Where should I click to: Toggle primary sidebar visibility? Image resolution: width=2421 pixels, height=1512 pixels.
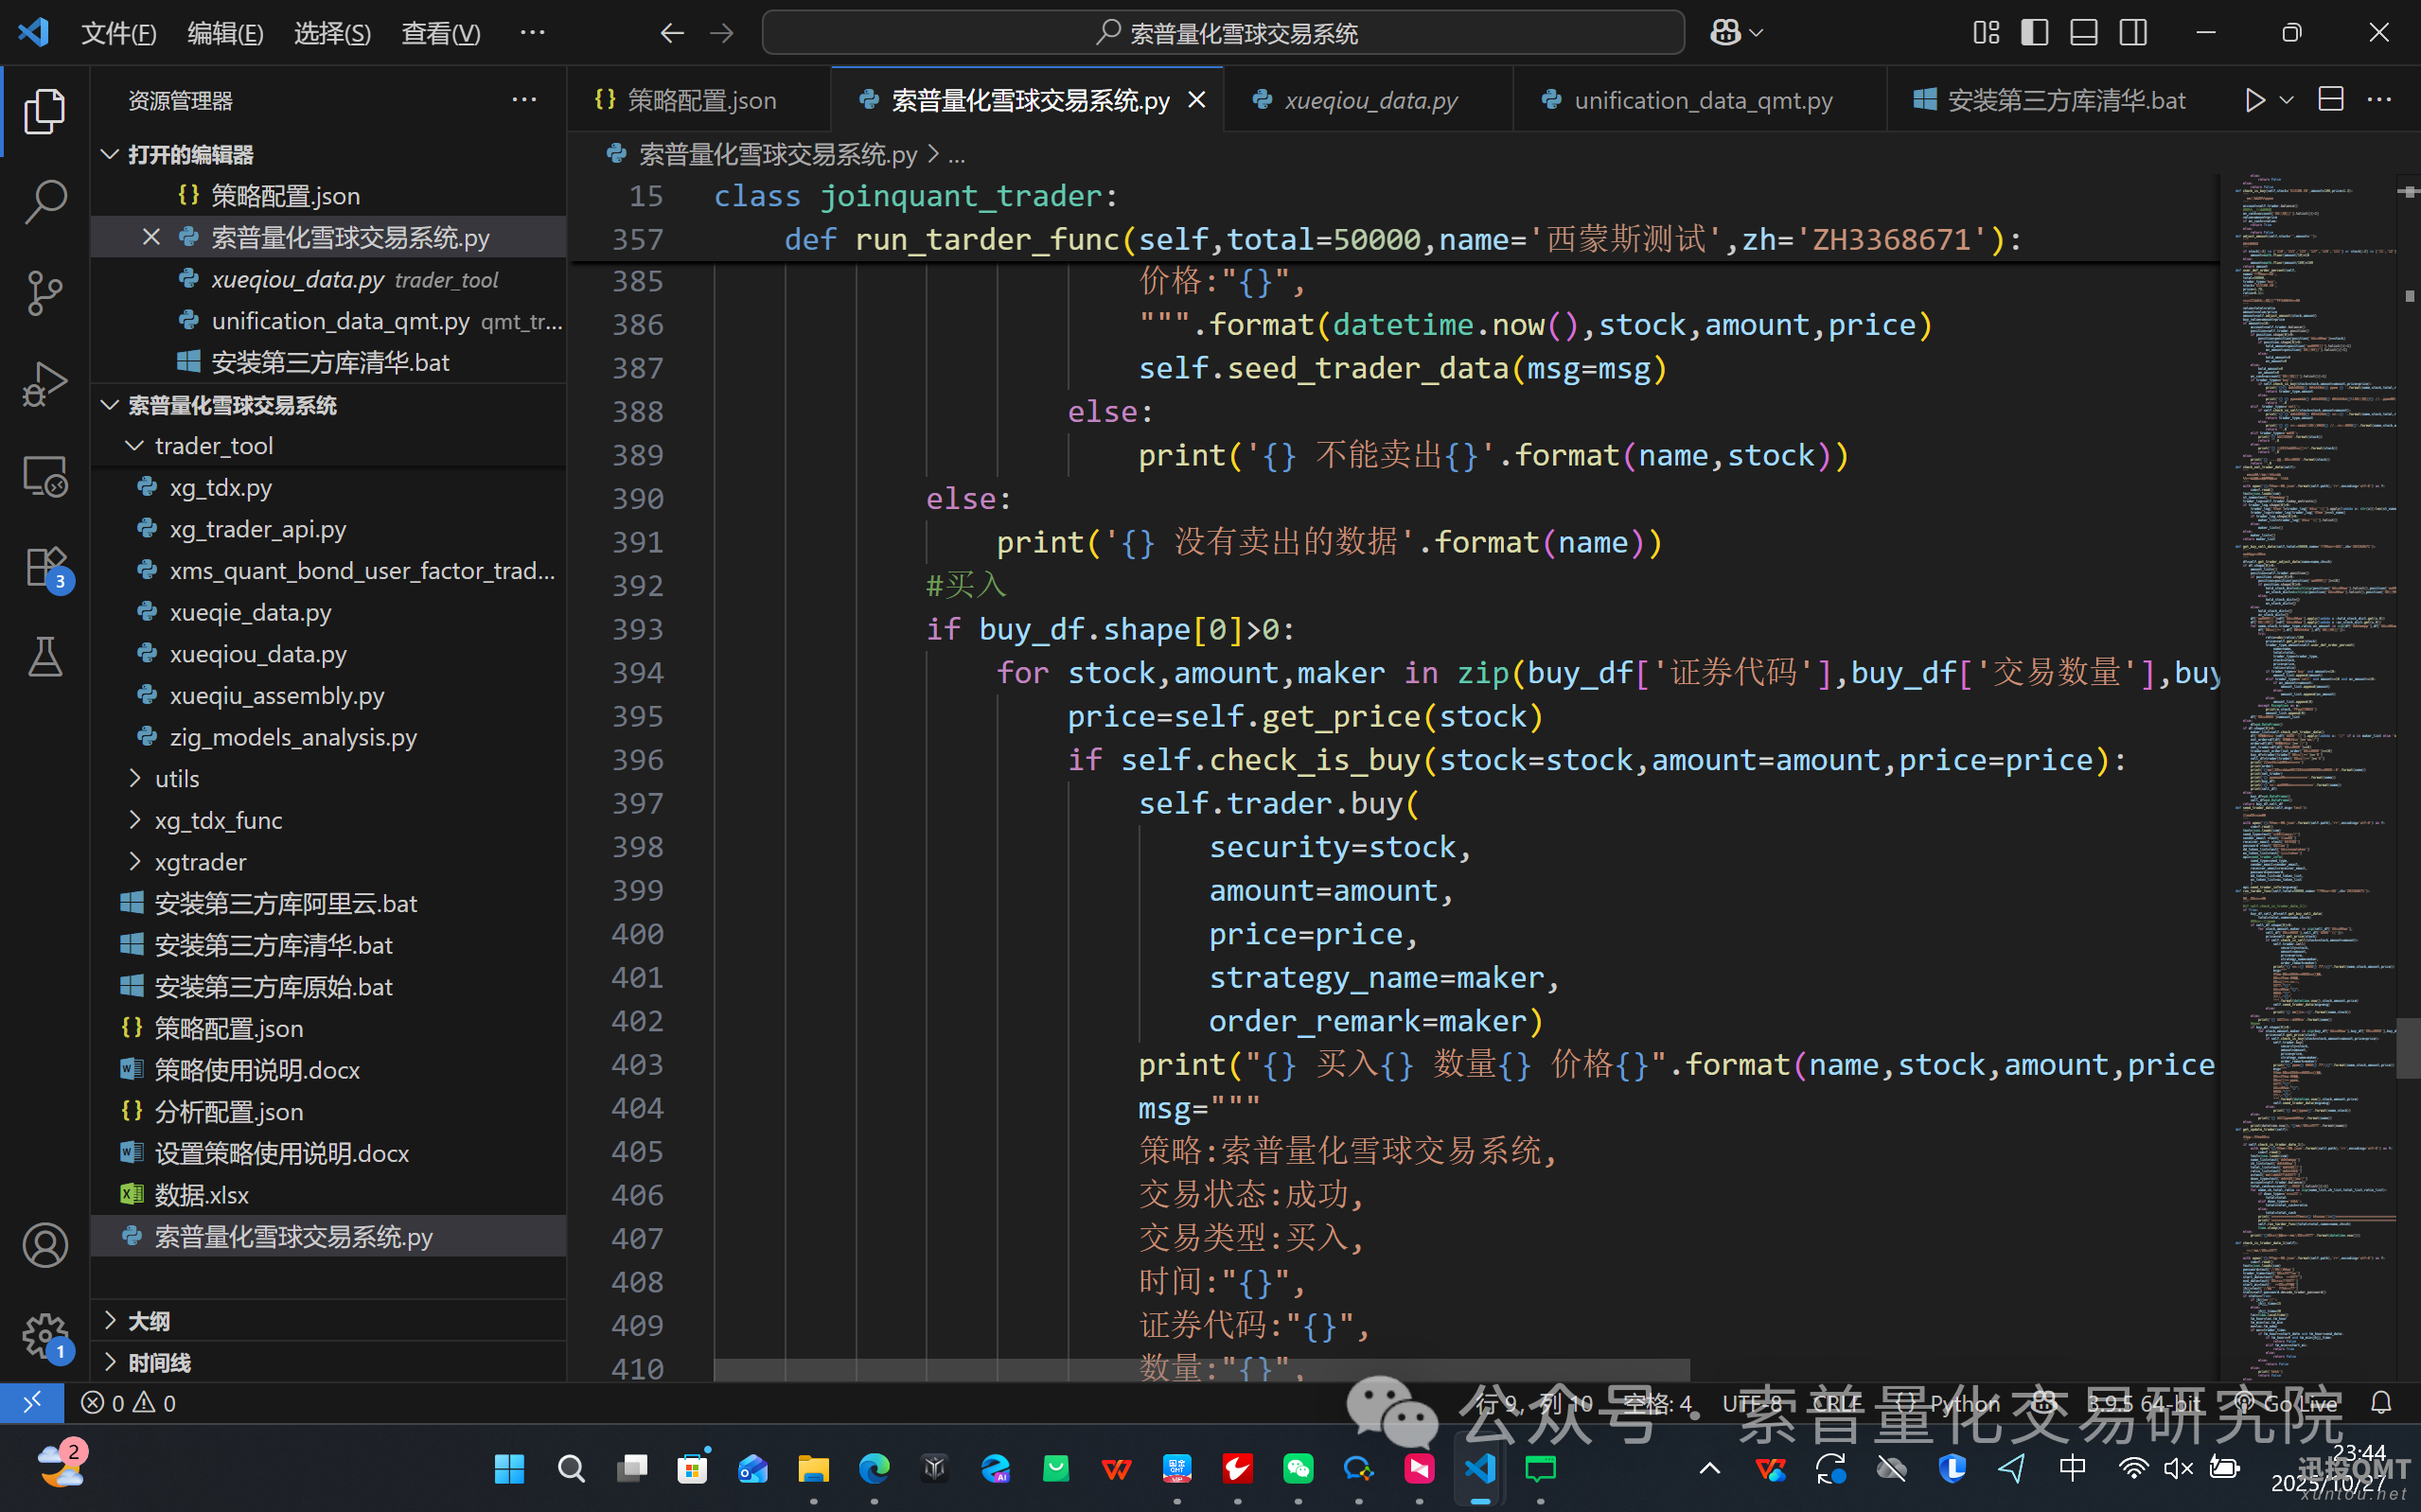2034,33
